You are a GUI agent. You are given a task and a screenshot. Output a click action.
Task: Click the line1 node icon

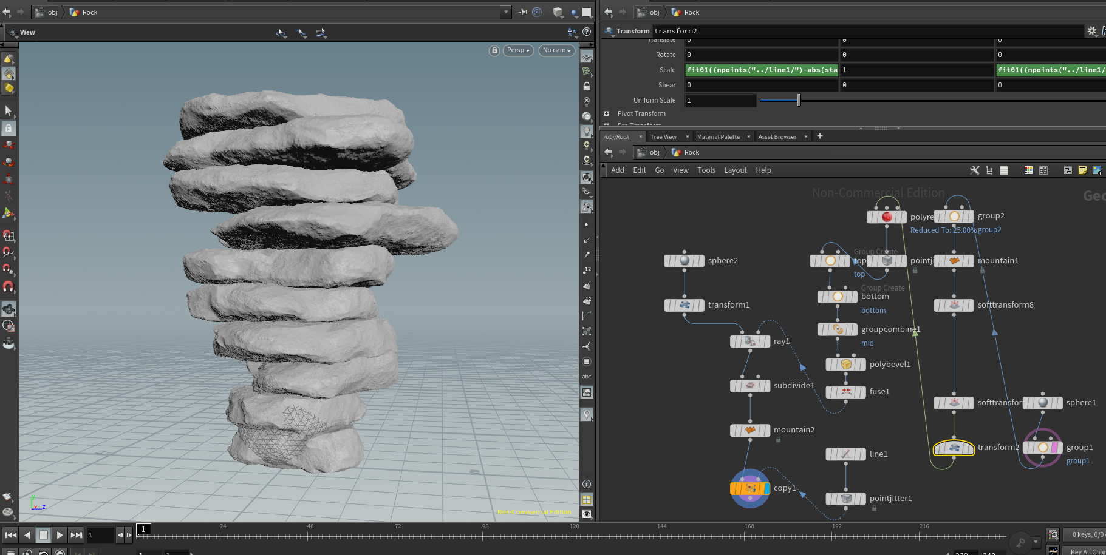pos(846,454)
